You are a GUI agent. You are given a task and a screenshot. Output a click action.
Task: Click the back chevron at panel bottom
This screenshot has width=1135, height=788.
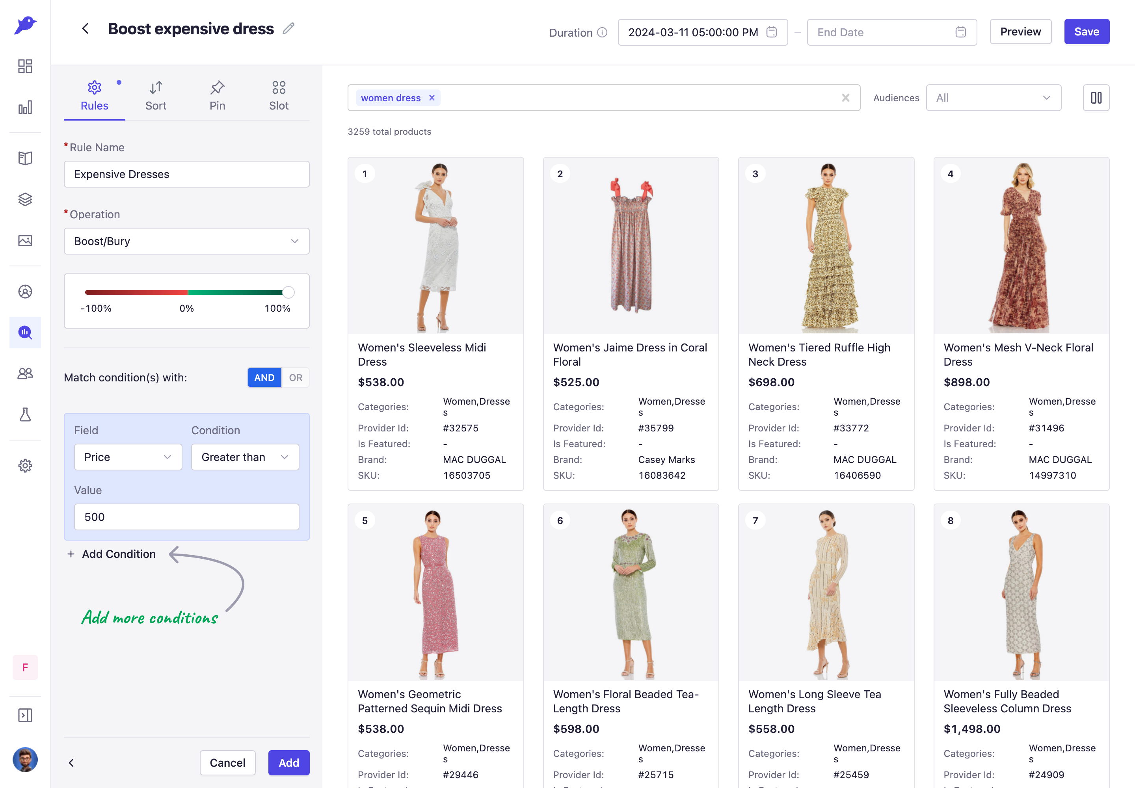[72, 763]
